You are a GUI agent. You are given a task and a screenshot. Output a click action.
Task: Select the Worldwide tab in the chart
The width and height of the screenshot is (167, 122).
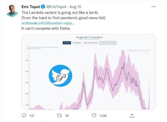tap(66, 43)
